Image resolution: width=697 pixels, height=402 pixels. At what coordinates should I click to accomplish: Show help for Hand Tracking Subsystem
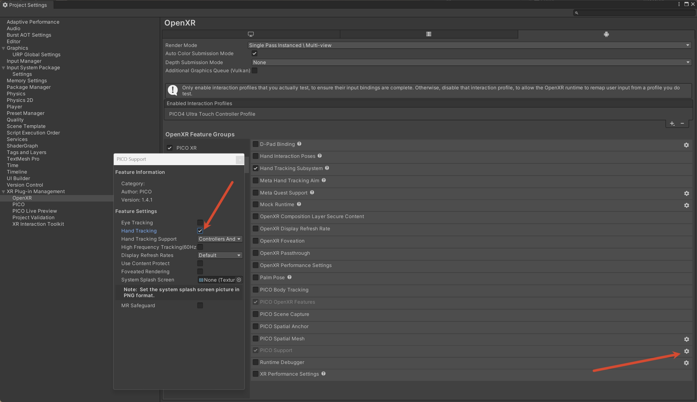point(327,168)
